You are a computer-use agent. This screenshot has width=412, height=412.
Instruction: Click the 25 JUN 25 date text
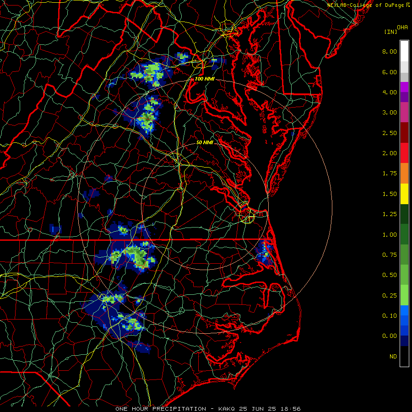pyautogui.click(x=258, y=409)
